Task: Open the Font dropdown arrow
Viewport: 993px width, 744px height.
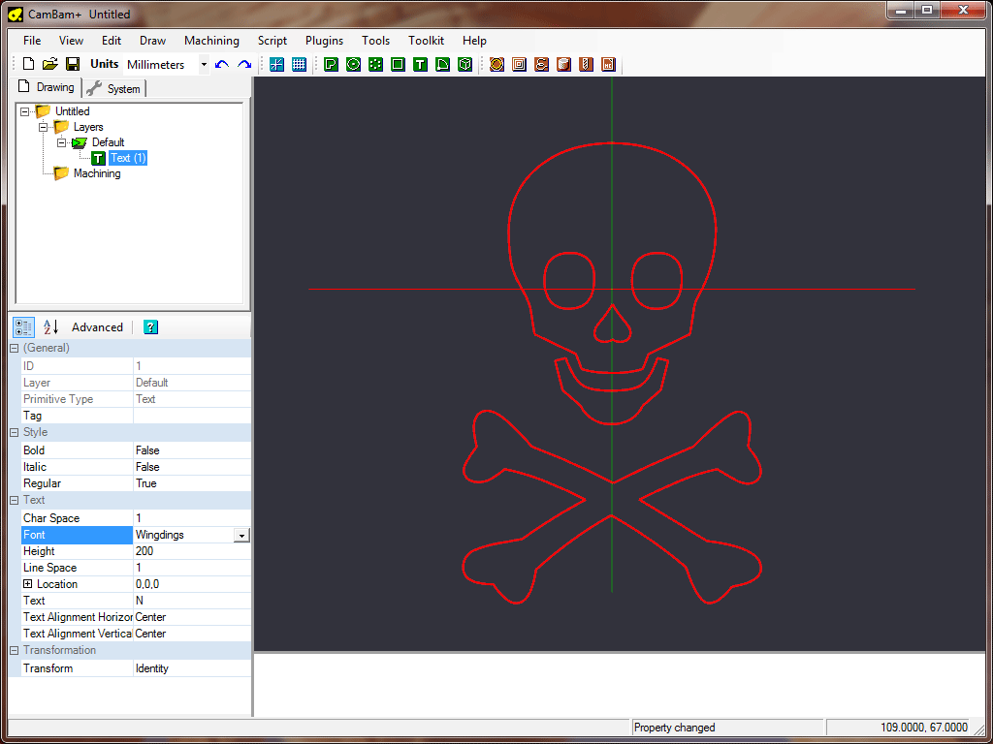Action: [241, 535]
